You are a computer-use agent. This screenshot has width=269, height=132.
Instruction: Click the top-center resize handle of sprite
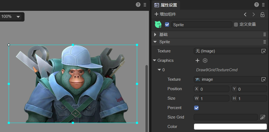pos(73,45)
